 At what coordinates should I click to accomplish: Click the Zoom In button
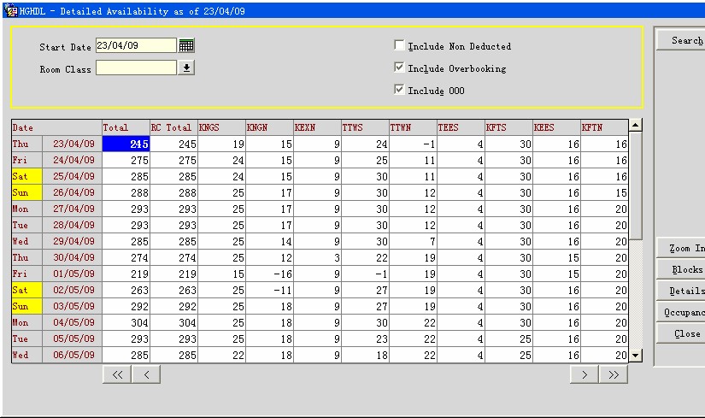click(682, 248)
